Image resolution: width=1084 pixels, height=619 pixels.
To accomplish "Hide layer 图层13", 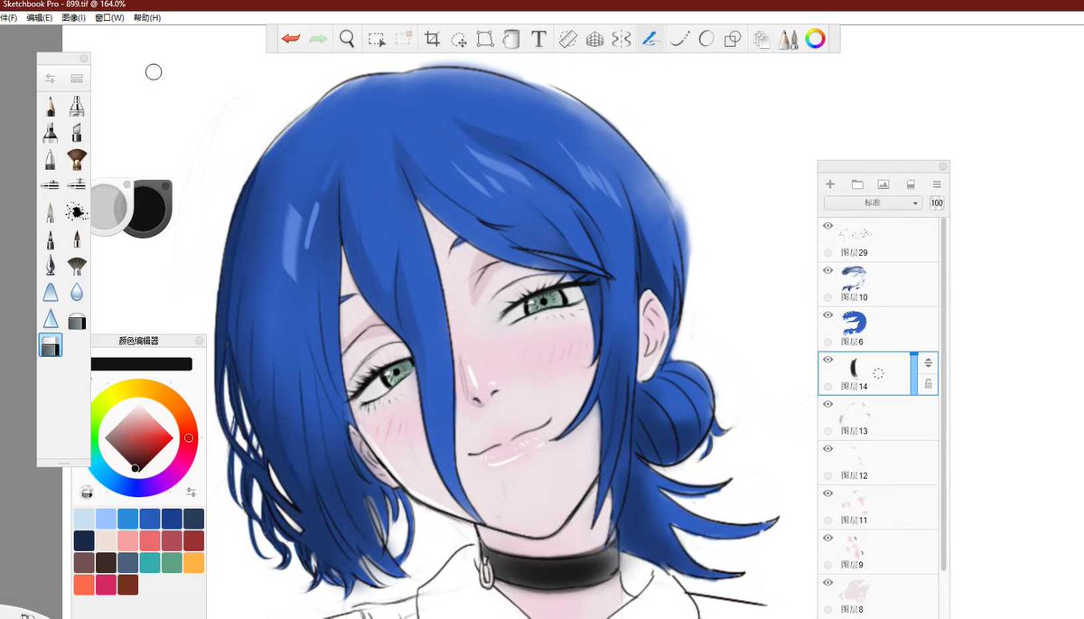I will (x=827, y=404).
